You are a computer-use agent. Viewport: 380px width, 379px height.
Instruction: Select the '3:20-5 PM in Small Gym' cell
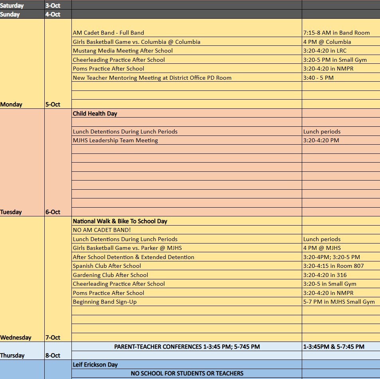click(x=341, y=59)
